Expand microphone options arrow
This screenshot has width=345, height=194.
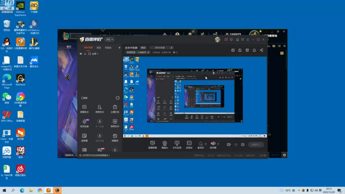pos(206,144)
